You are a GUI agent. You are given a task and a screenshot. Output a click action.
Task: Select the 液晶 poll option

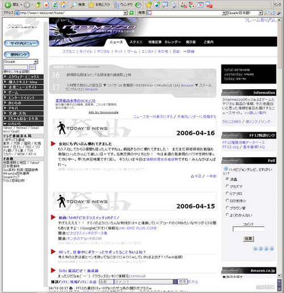(227, 179)
